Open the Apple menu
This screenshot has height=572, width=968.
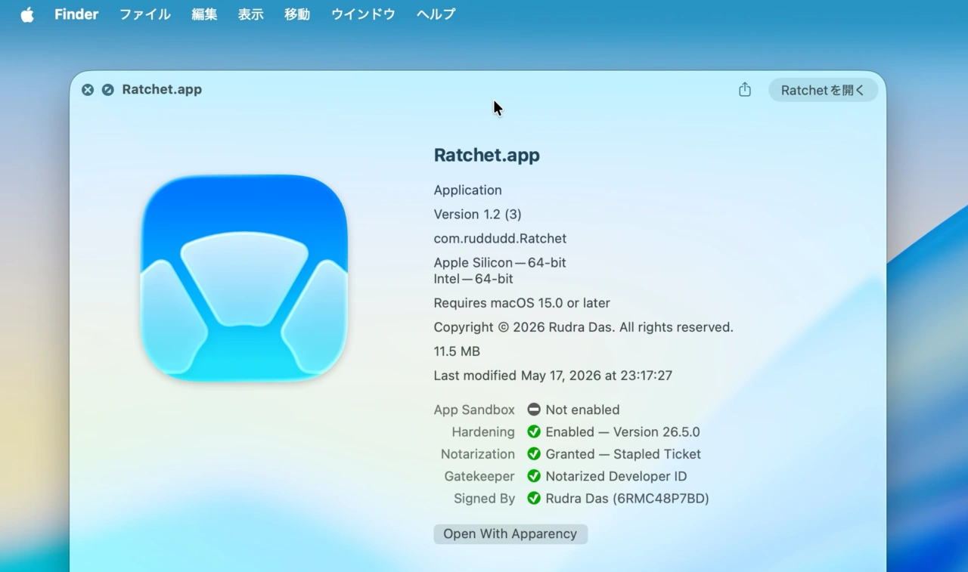(x=27, y=14)
